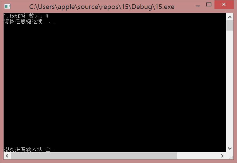This screenshot has width=237, height=163.
Task: Minimize the 15.exe console window
Action: pyautogui.click(x=197, y=6)
